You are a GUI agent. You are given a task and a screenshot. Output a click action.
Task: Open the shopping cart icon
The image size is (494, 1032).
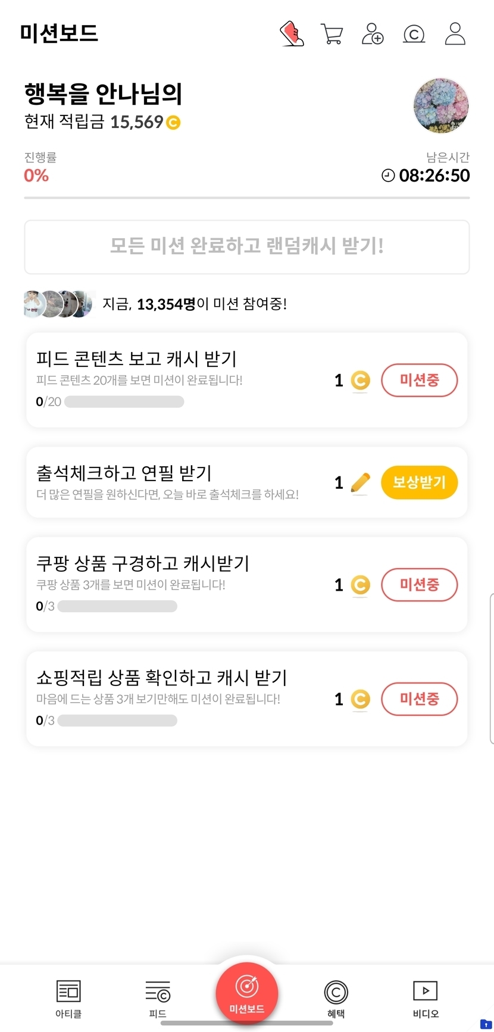click(332, 33)
